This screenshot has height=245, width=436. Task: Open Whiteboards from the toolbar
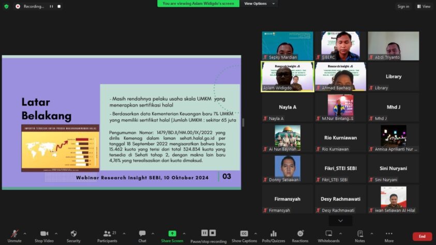click(x=328, y=234)
